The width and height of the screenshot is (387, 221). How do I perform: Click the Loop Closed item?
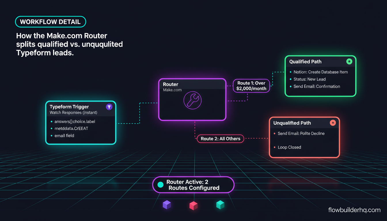point(289,147)
